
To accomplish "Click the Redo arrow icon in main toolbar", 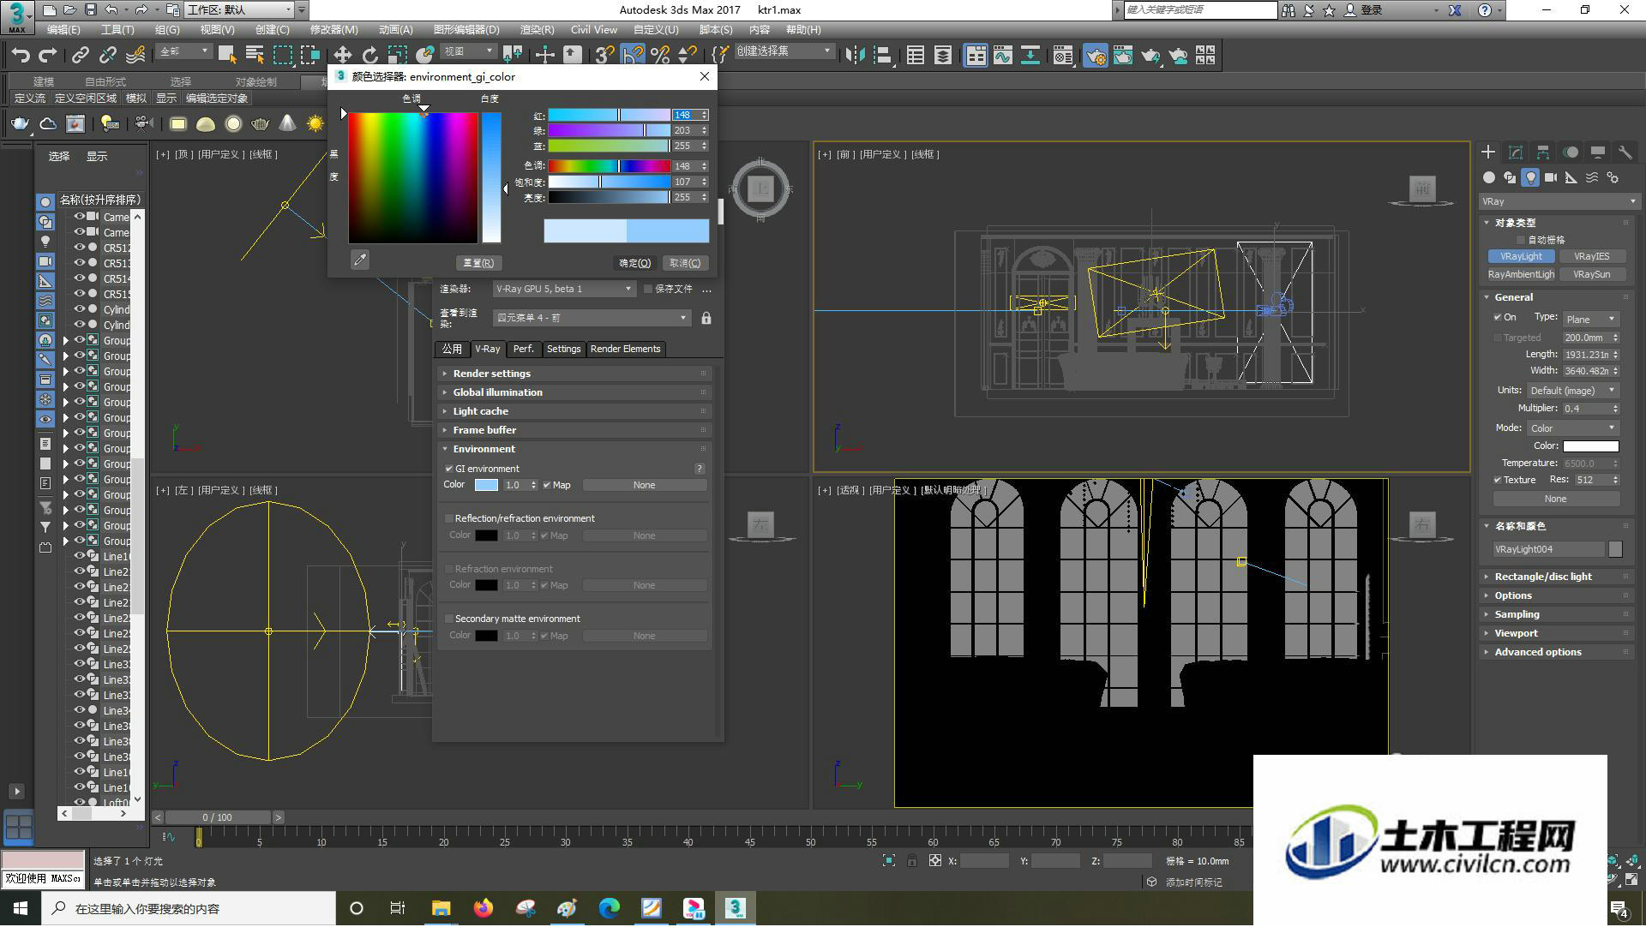I will point(48,56).
